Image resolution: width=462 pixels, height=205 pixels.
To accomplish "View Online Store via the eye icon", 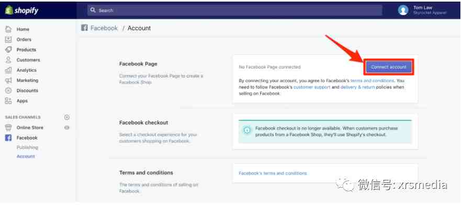I will pyautogui.click(x=67, y=128).
